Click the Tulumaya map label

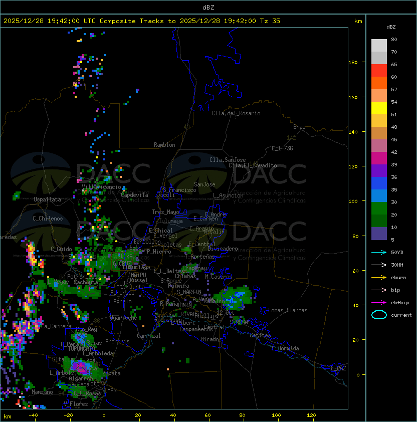[x=171, y=221]
